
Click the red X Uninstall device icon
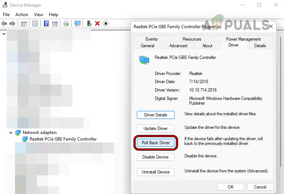(97, 23)
